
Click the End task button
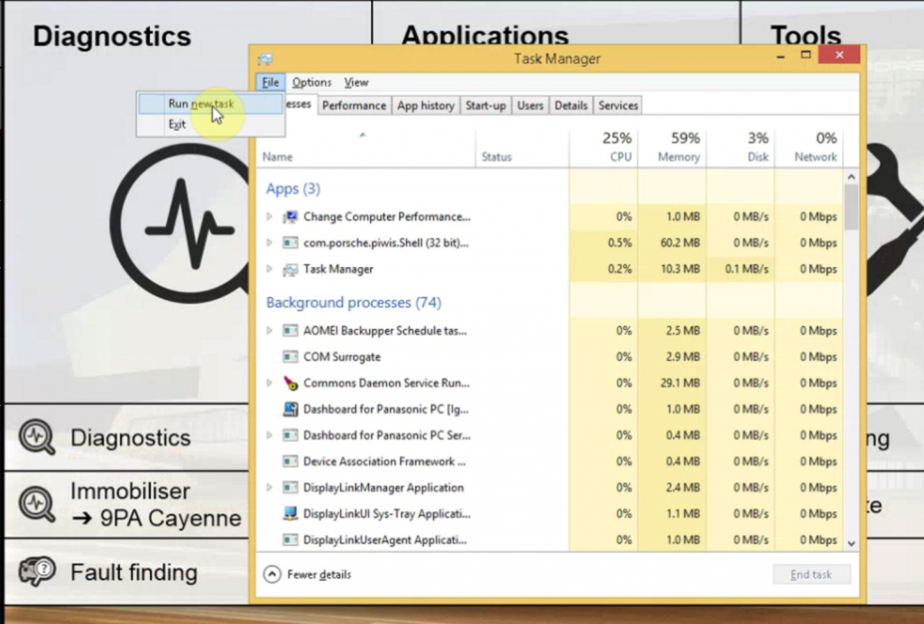coord(811,574)
